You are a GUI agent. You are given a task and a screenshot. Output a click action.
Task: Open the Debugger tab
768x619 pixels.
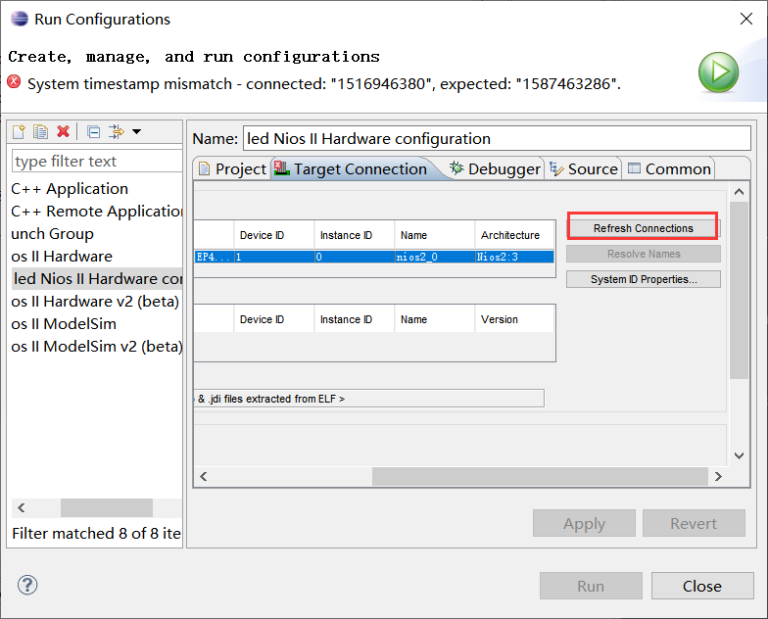pos(495,168)
